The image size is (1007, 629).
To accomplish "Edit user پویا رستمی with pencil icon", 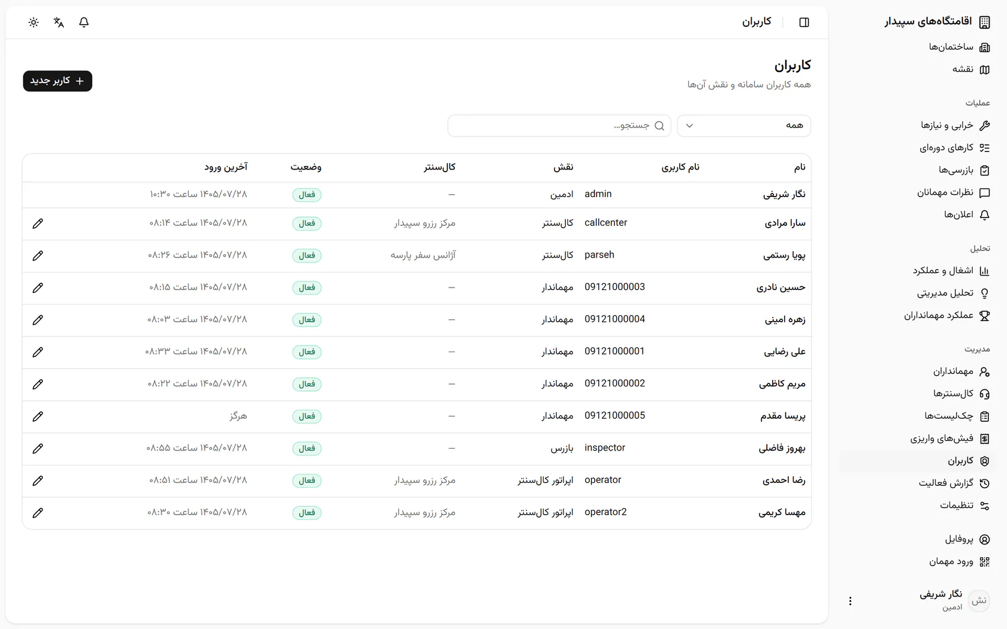I will (x=38, y=256).
